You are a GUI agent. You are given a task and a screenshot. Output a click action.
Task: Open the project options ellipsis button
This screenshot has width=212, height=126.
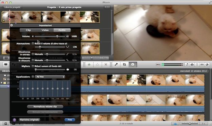107,7
